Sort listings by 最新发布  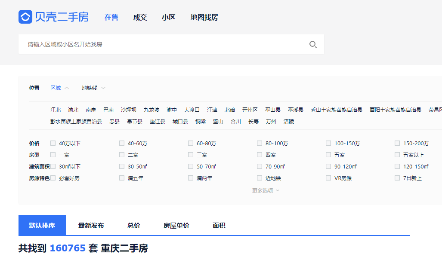coord(91,226)
